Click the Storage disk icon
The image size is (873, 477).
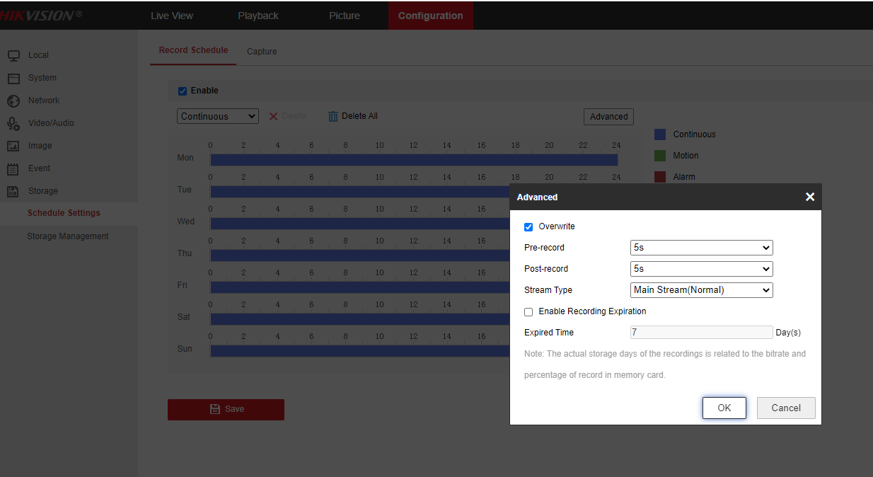pyautogui.click(x=13, y=191)
